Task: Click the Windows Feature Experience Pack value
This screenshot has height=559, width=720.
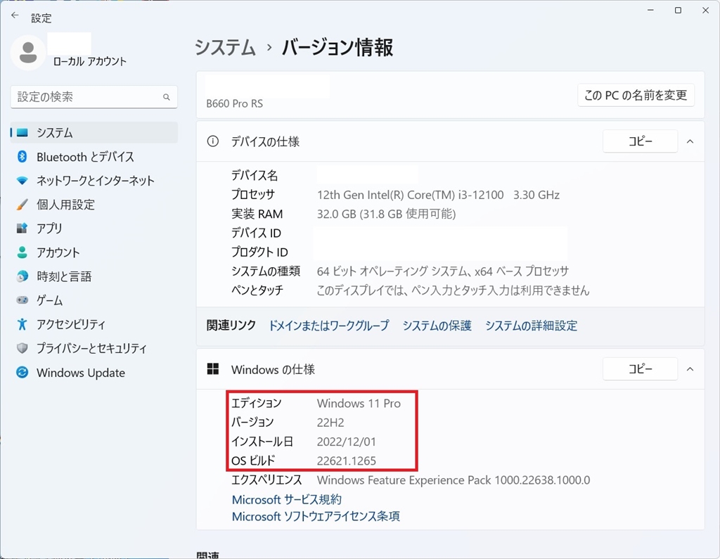Action: (454, 480)
